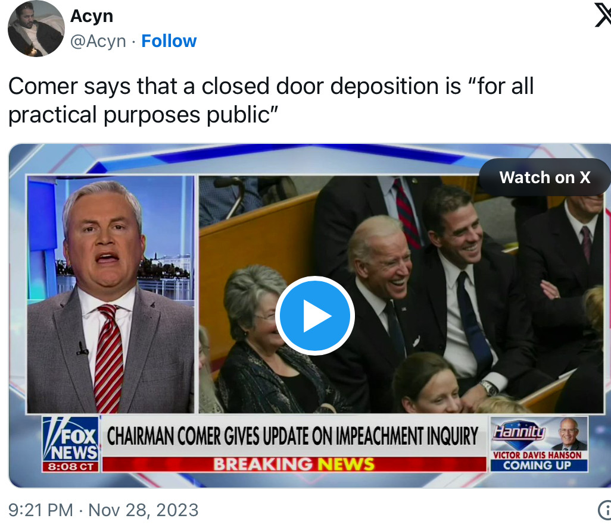This screenshot has width=611, height=531.
Task: Click the Fox News logo in the video
Action: pos(70,439)
